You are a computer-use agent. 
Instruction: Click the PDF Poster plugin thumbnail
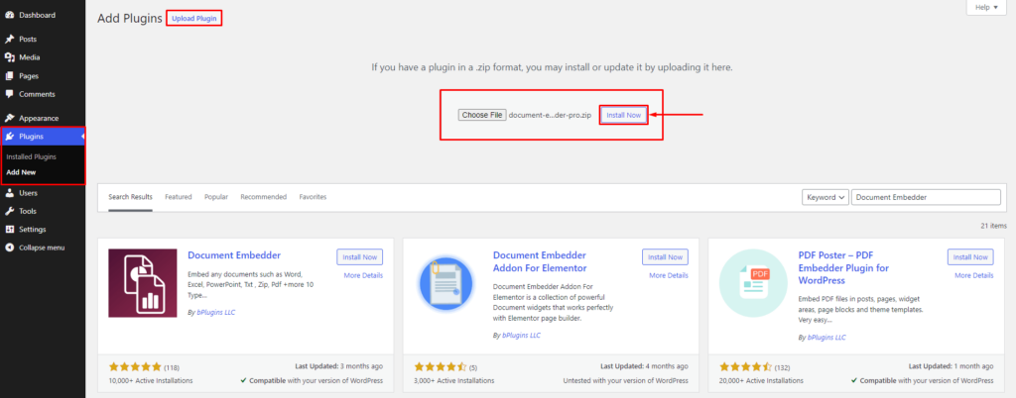(753, 283)
